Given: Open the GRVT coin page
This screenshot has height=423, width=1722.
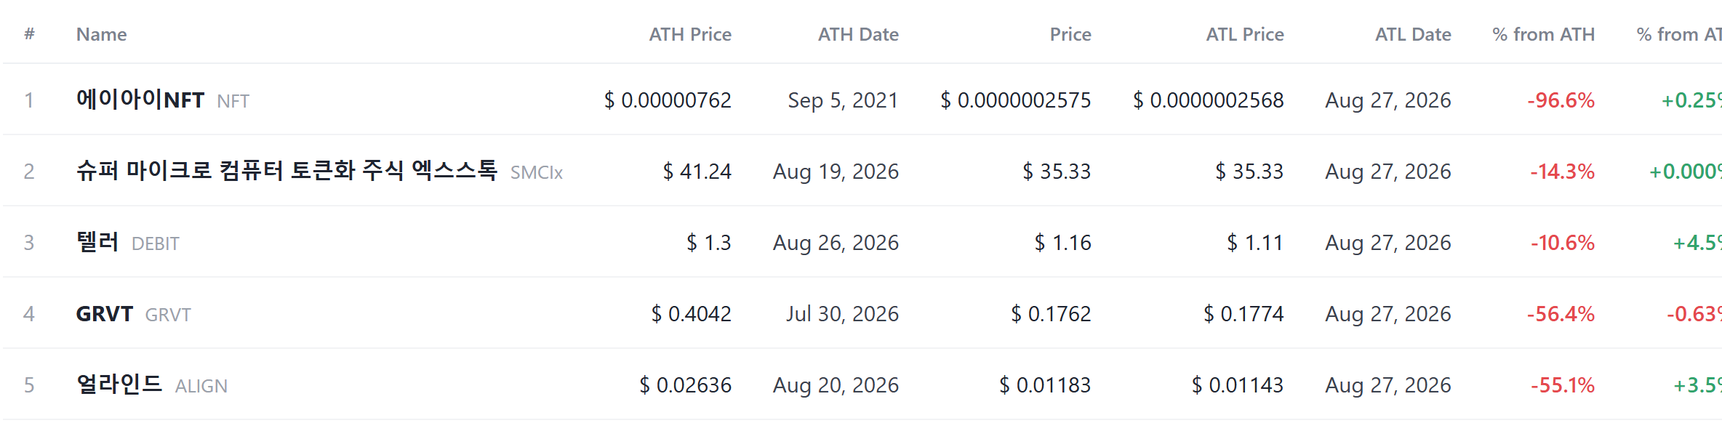Looking at the screenshot, I should [105, 314].
